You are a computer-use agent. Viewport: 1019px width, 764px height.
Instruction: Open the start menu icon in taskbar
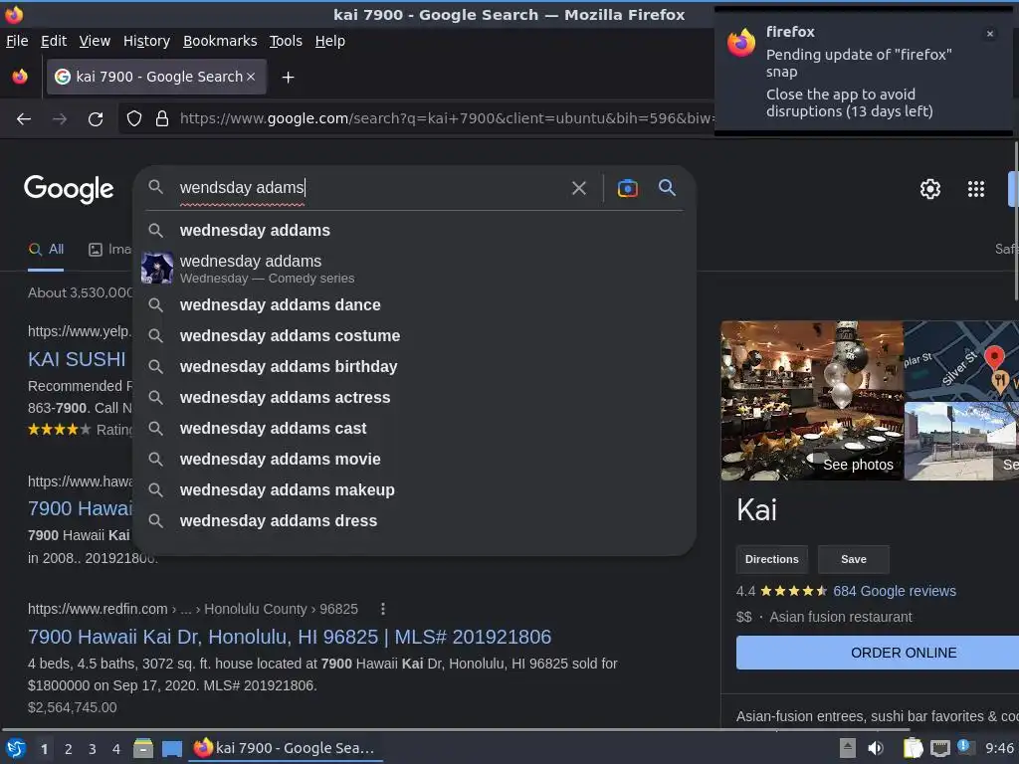point(16,748)
